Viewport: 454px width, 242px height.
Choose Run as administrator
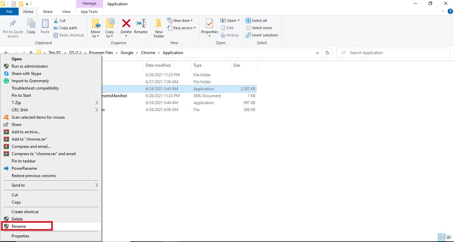click(x=52, y=66)
